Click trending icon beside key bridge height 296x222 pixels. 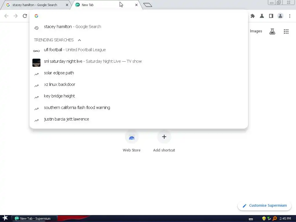tap(36, 97)
